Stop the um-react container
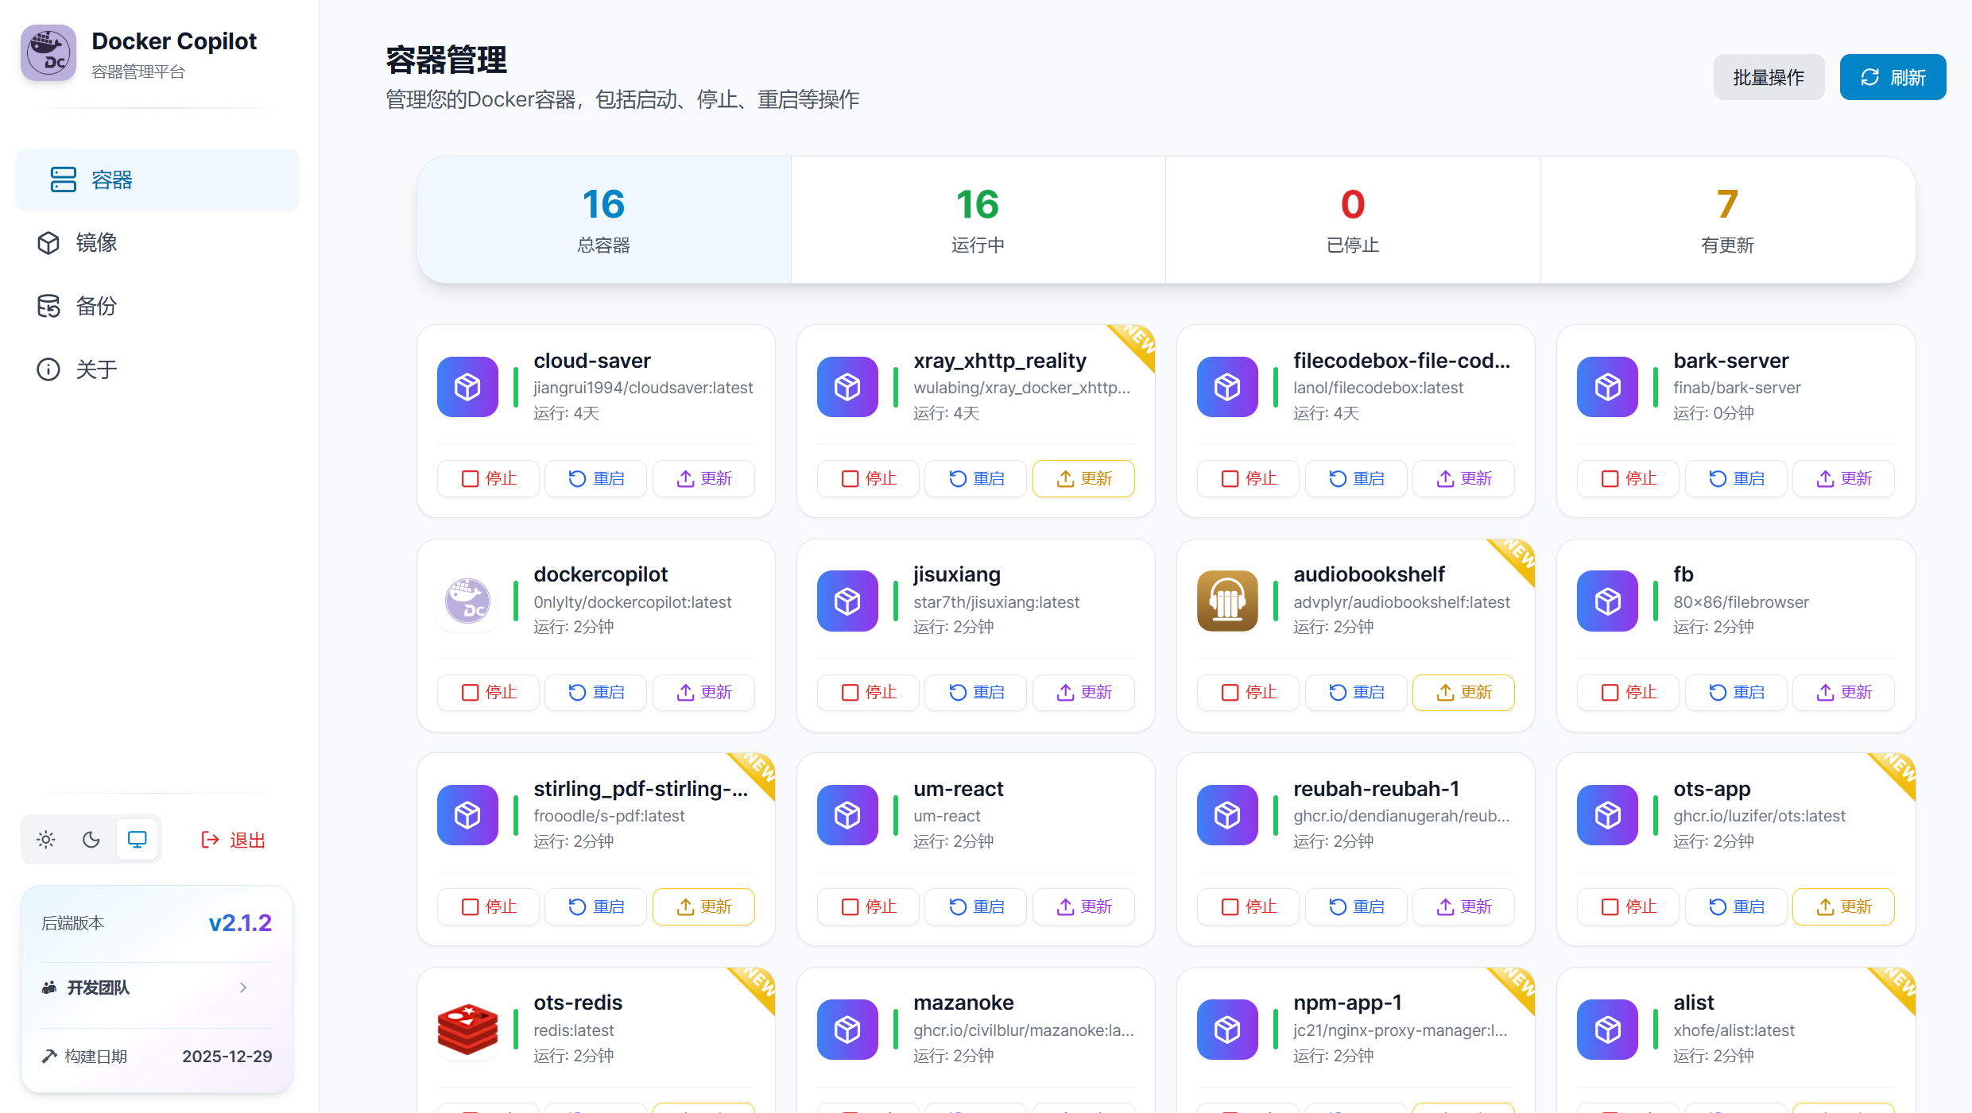Viewport: 1972px width, 1113px height. click(868, 906)
